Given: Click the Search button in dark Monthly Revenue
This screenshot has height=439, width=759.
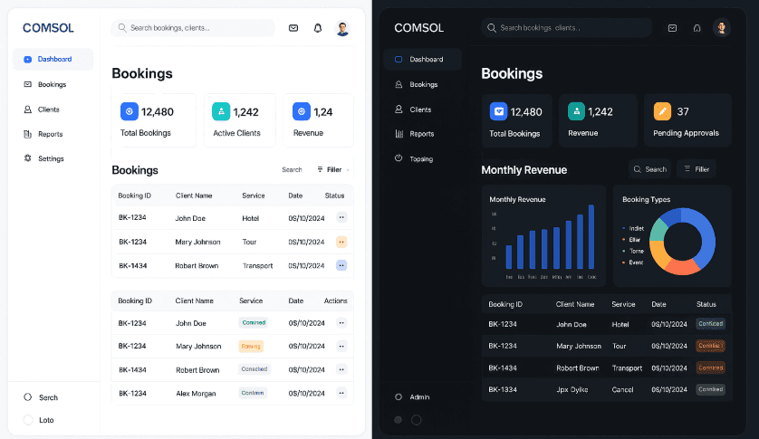Looking at the screenshot, I should tap(649, 169).
